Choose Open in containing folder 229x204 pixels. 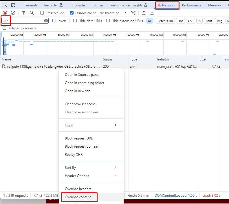[x=91, y=83]
